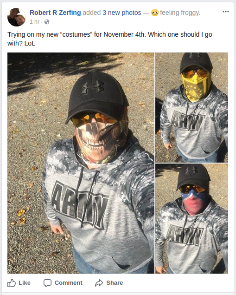Open the yellow mask photo thumbnail
Image resolution: width=236 pixels, height=295 pixels.
191,107
